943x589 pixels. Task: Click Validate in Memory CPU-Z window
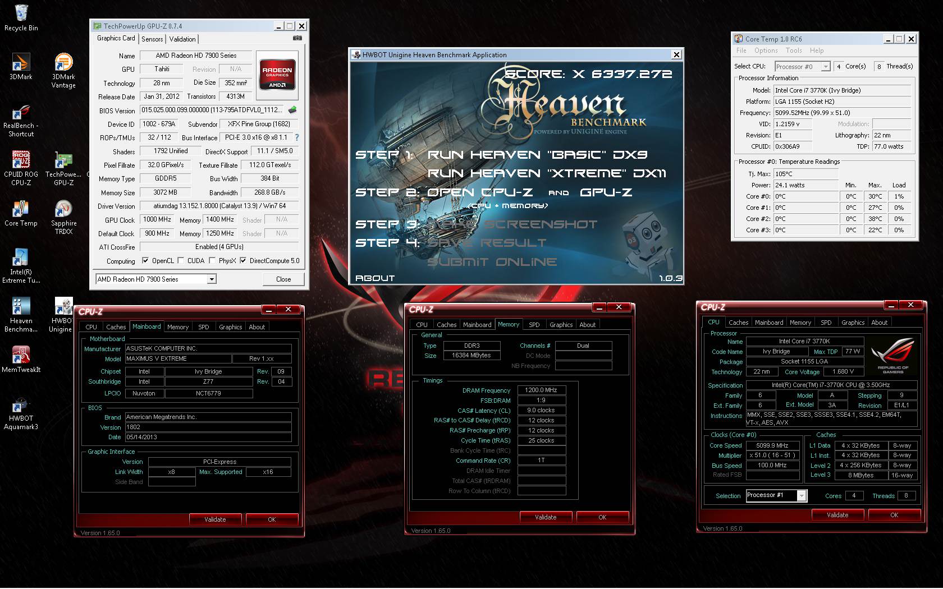[546, 517]
